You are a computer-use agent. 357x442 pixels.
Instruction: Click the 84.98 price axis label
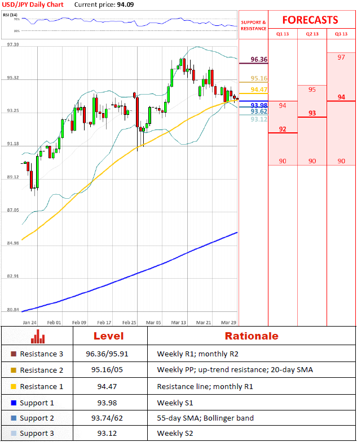pos(13,243)
